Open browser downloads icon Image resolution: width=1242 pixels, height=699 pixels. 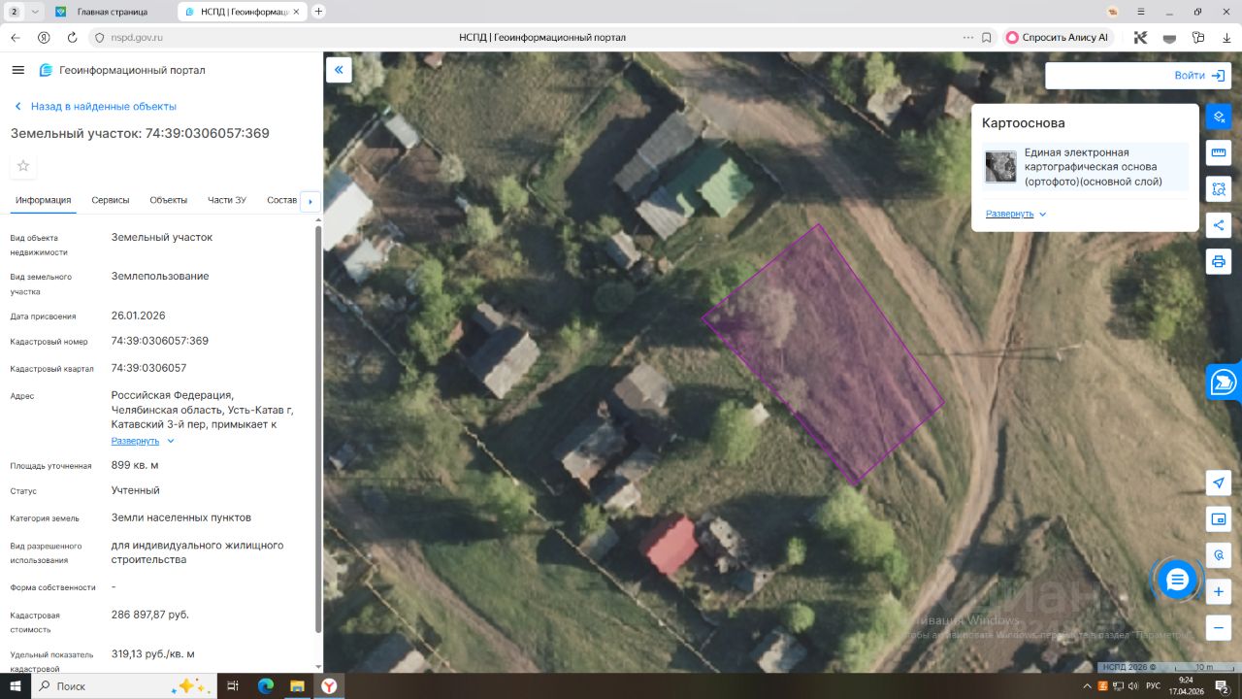[x=1226, y=38]
